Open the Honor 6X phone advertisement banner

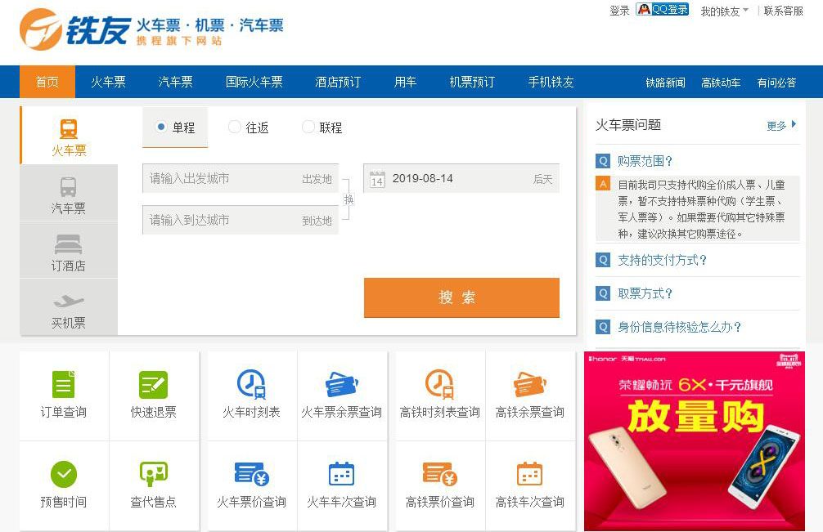694,440
